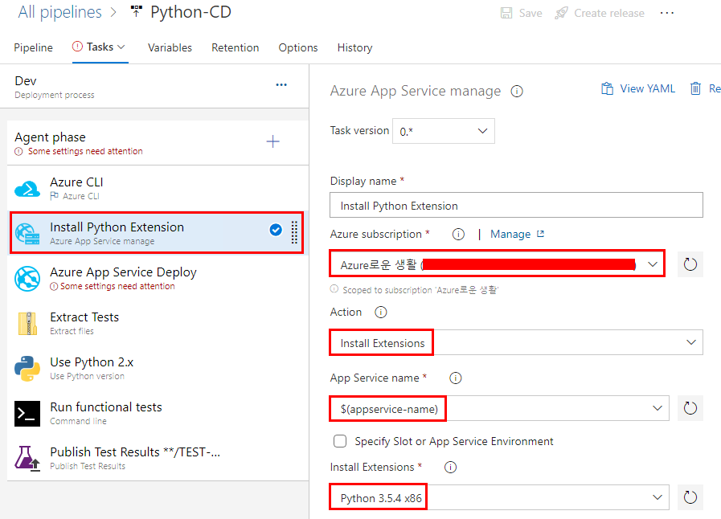Open the Variables tab
The height and width of the screenshot is (519, 721).
170,47
